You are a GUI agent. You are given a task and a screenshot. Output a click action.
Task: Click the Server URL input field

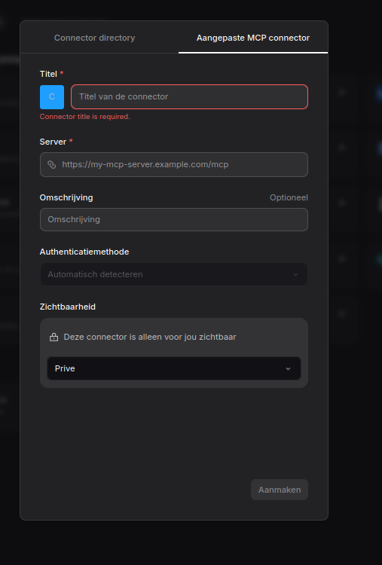point(174,165)
